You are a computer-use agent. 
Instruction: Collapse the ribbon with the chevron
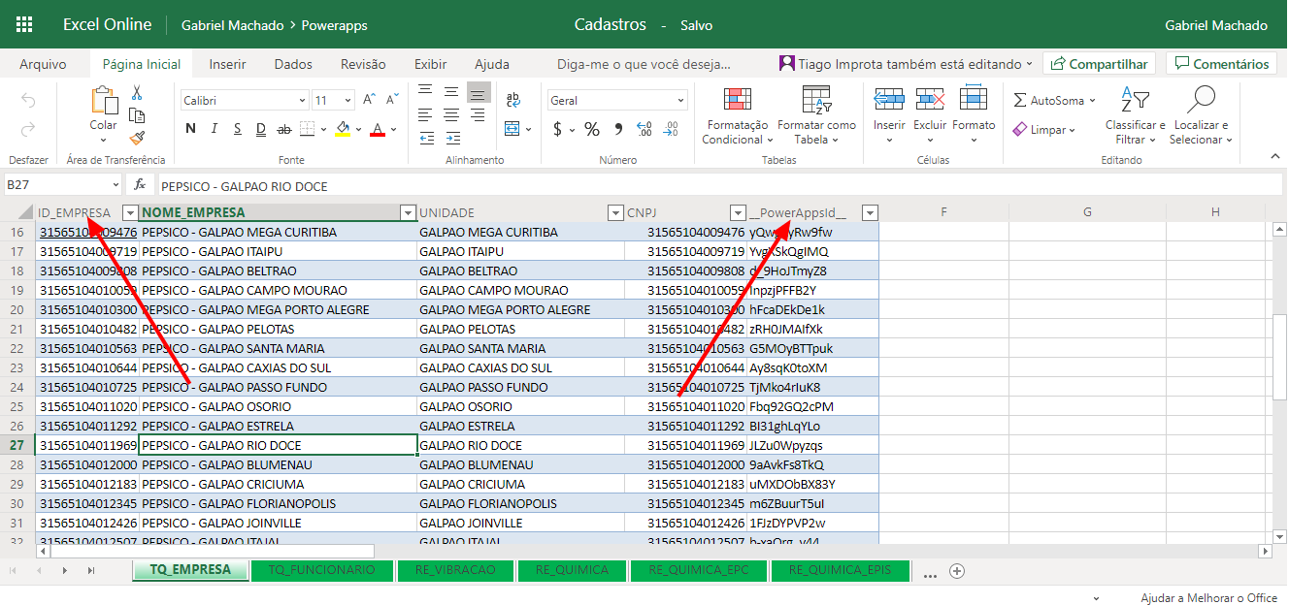(x=1274, y=155)
